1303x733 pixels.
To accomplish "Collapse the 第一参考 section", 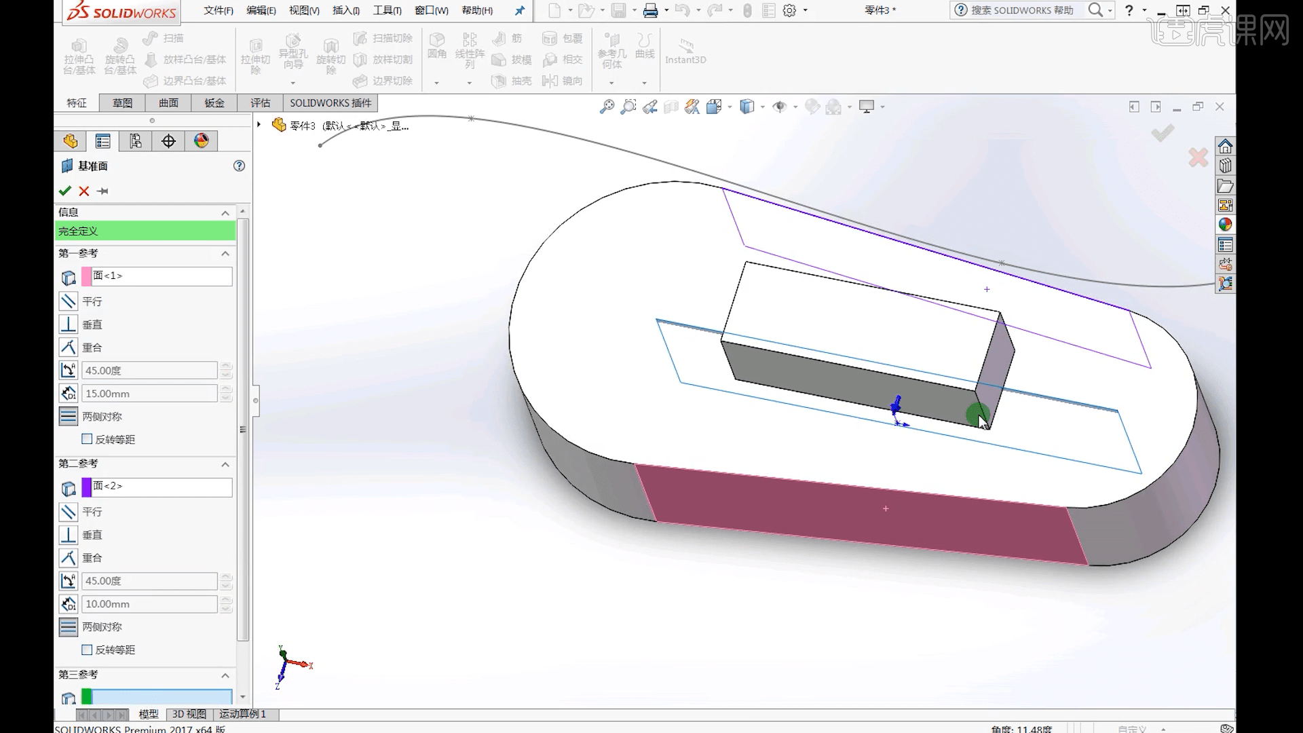I will (225, 254).
